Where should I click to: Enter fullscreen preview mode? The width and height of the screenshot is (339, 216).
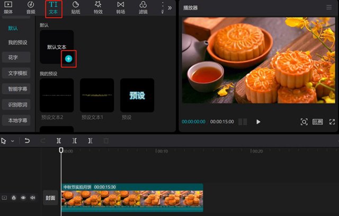pyautogui.click(x=332, y=122)
